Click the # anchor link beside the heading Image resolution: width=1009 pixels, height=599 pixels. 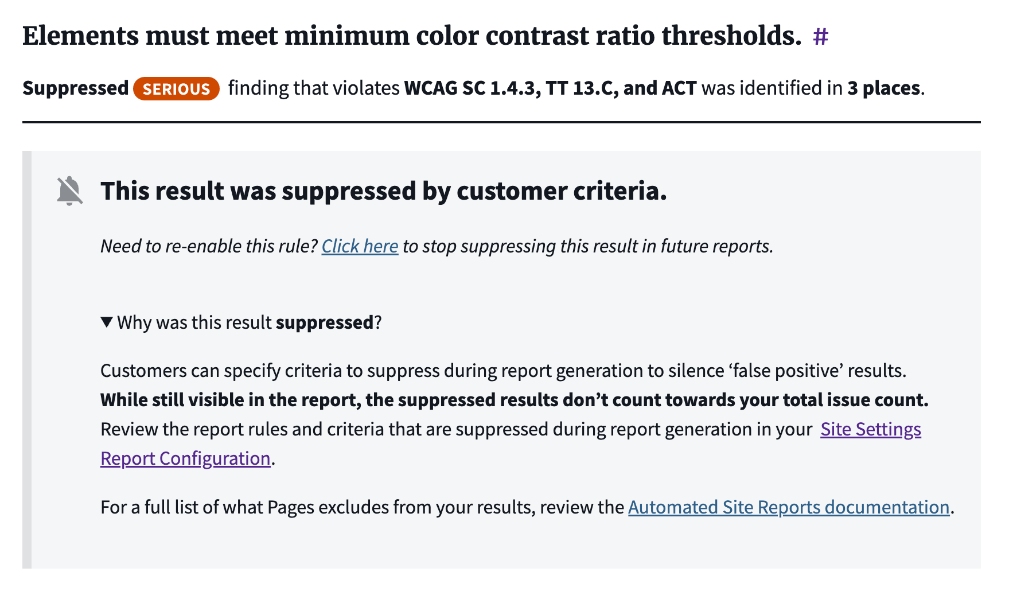(820, 37)
